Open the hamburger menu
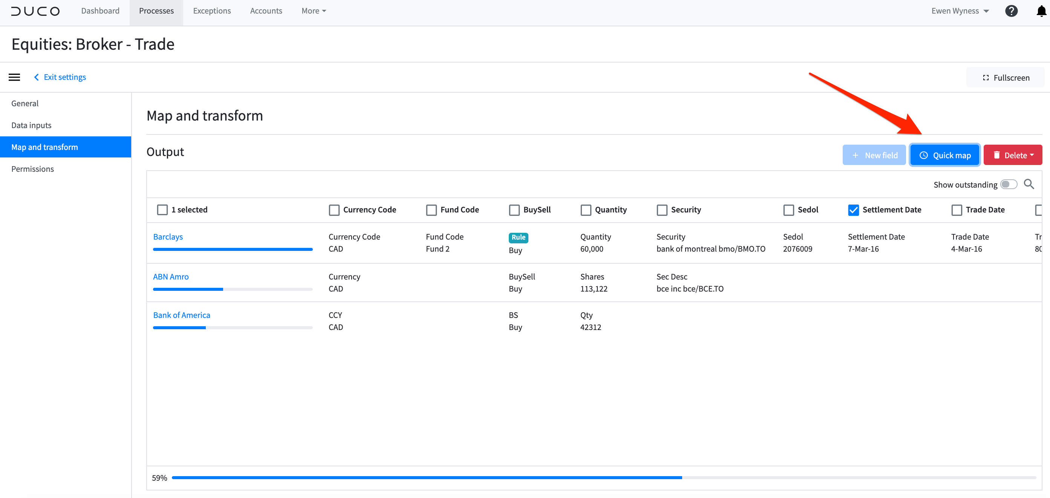The height and width of the screenshot is (498, 1050). tap(14, 77)
